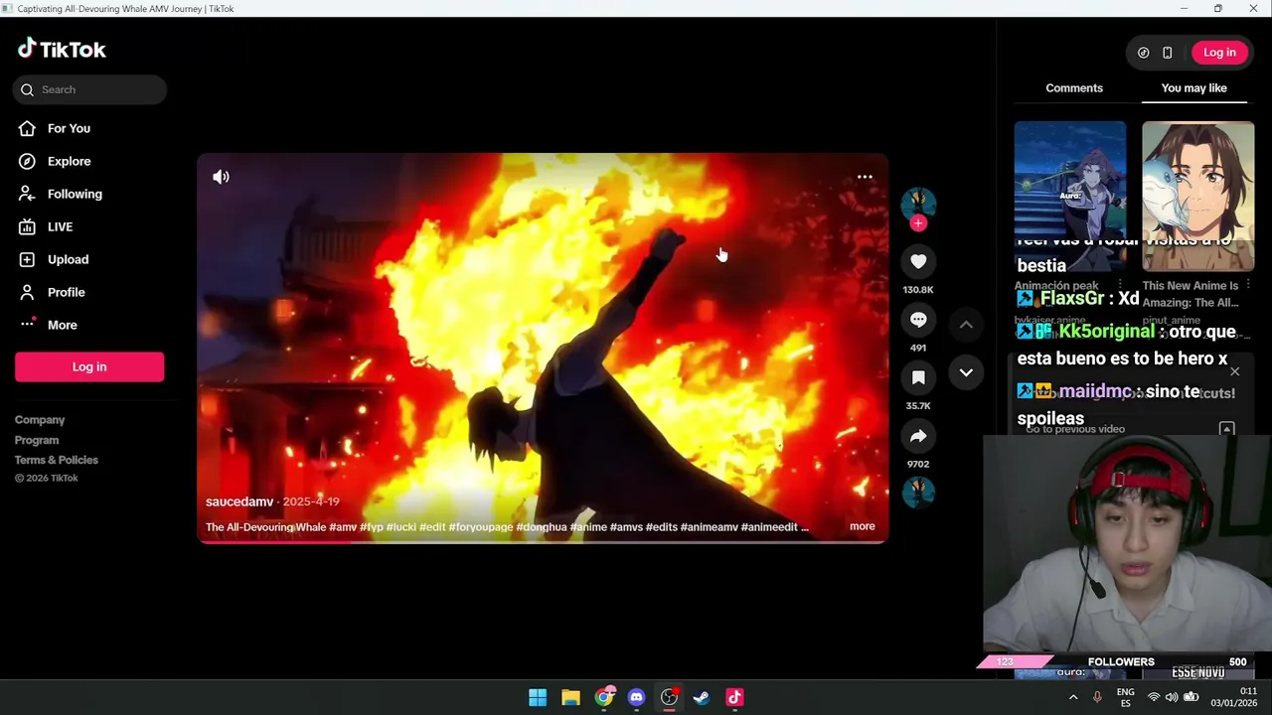Click the Get coins icon in header
This screenshot has width=1272, height=715.
coord(1143,53)
